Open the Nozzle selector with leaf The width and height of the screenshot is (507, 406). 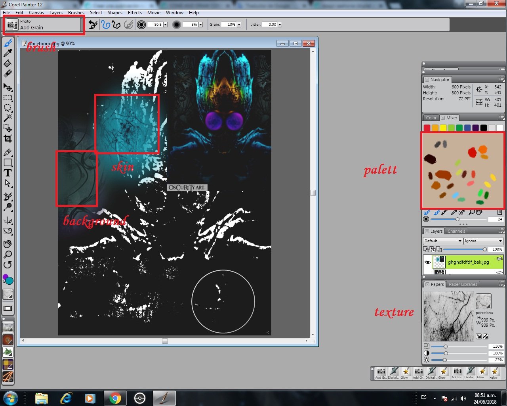(x=8, y=352)
